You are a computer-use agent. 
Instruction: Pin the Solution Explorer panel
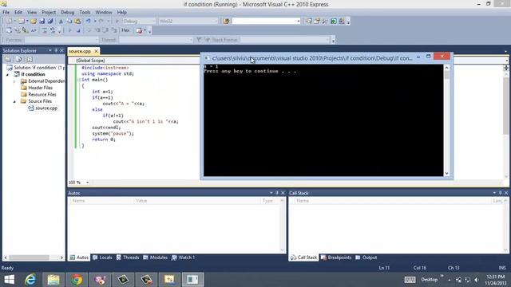click(x=56, y=50)
